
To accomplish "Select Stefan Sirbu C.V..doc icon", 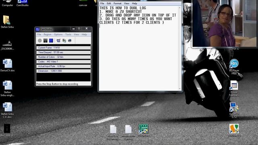I will (7, 110).
